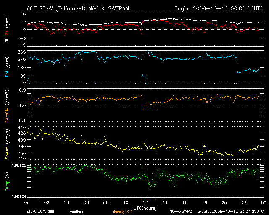Click the '380' tick on the Speed axis
Viewport: 269px width, 215px height.
click(x=22, y=147)
